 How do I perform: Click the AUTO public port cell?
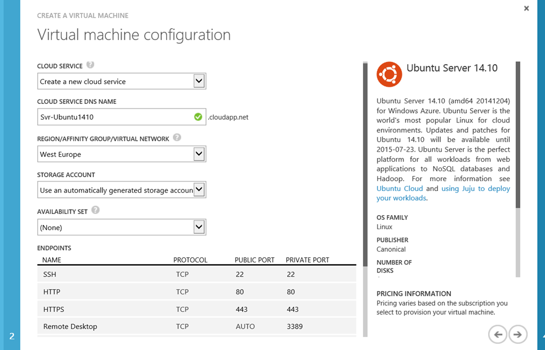(x=245, y=326)
